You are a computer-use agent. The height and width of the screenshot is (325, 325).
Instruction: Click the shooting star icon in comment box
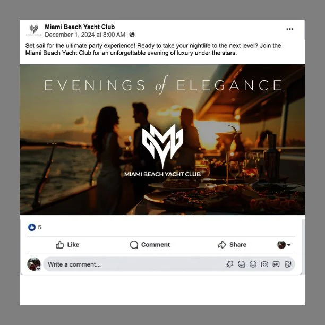click(229, 264)
